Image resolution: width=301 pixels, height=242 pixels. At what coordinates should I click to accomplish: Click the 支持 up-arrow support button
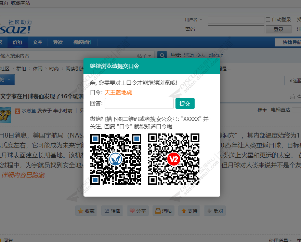[189, 211]
